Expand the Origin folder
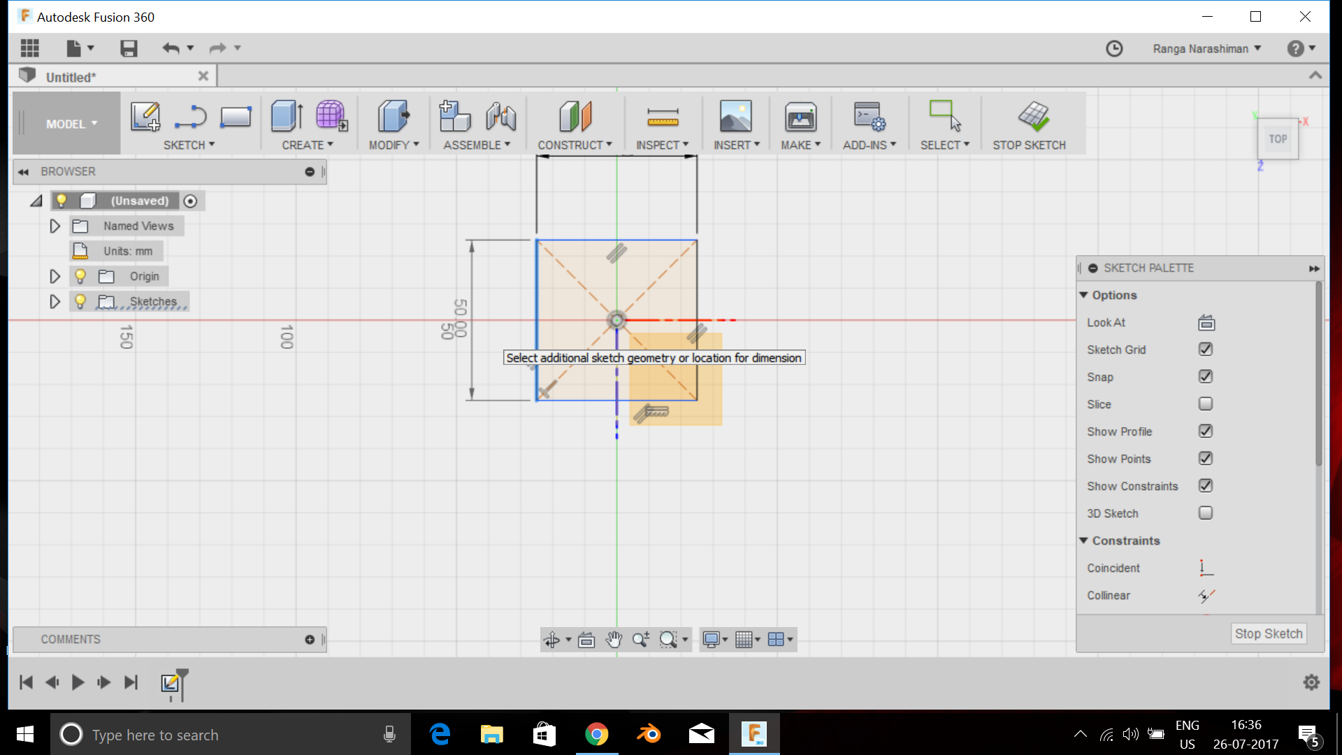1342x755 pixels. (55, 276)
